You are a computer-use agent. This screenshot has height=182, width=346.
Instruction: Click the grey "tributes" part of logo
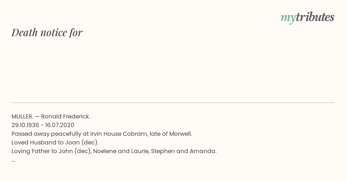[315, 17]
